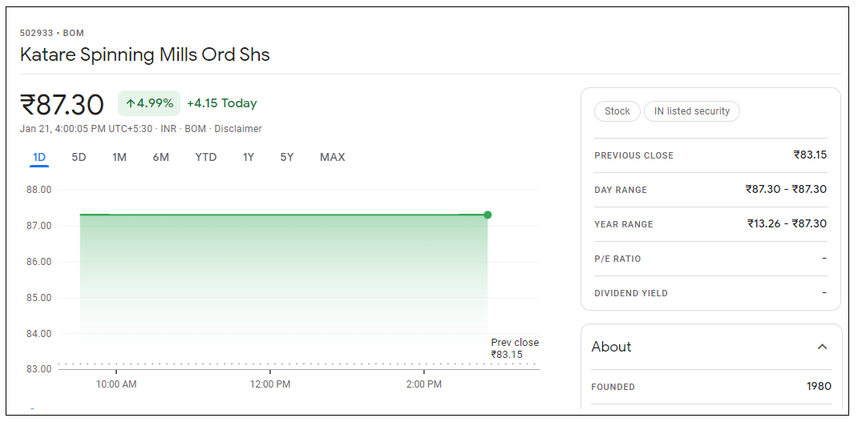This screenshot has width=858, height=422.
Task: Click the green up-arrow change icon
Action: point(130,103)
